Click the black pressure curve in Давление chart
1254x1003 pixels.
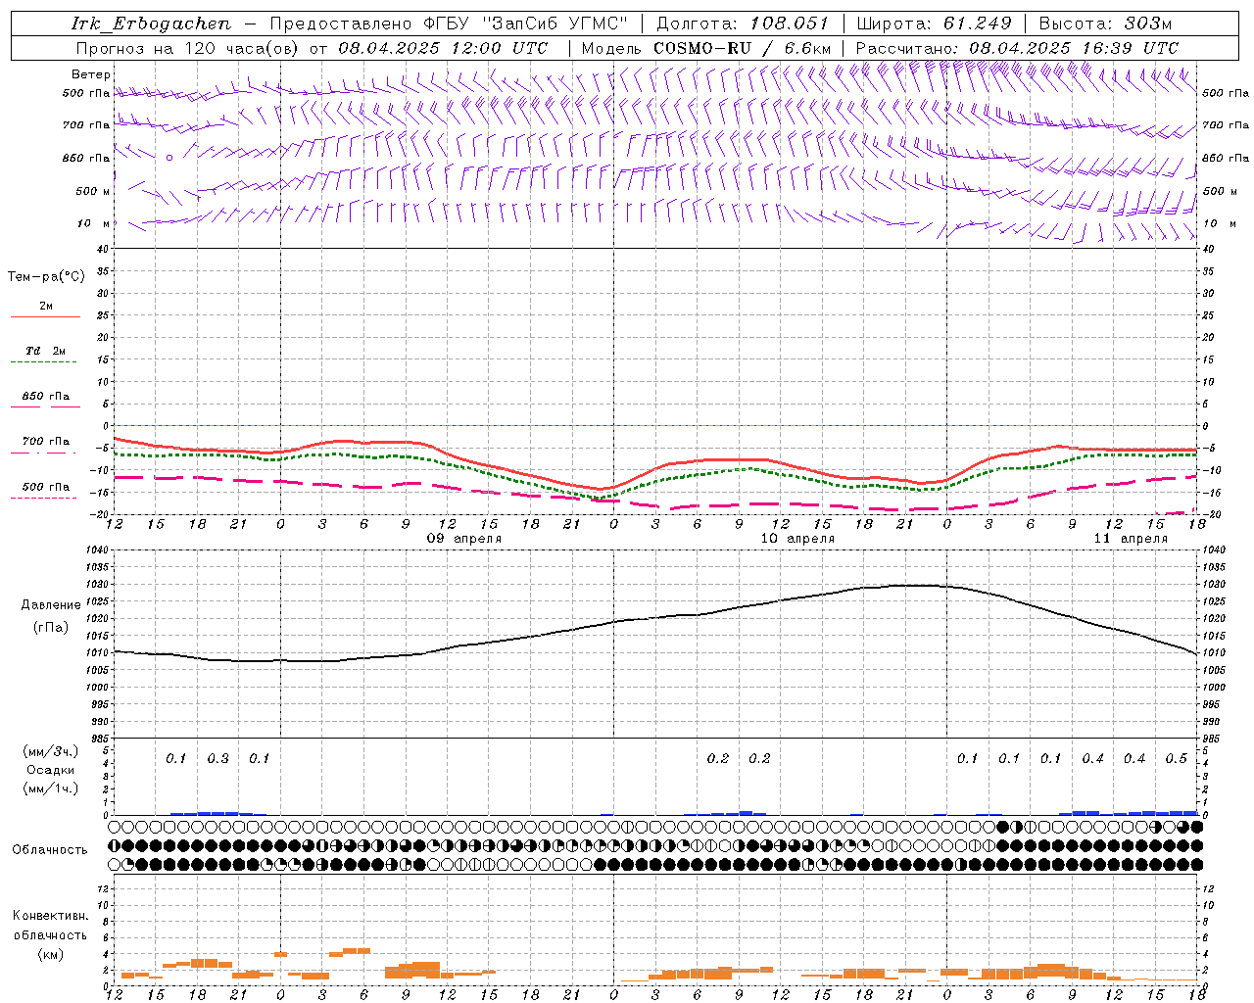[654, 618]
